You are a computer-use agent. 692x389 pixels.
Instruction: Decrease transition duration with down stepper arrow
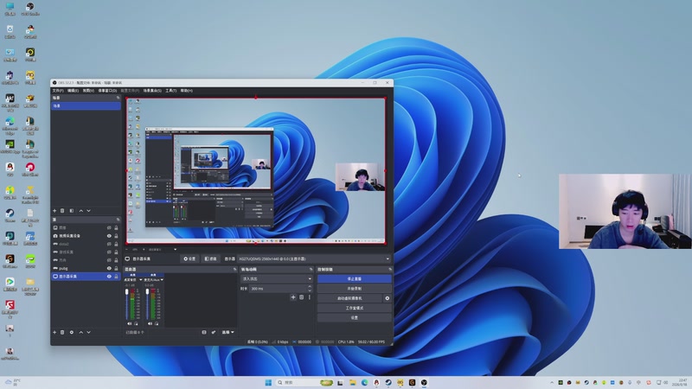tap(310, 290)
